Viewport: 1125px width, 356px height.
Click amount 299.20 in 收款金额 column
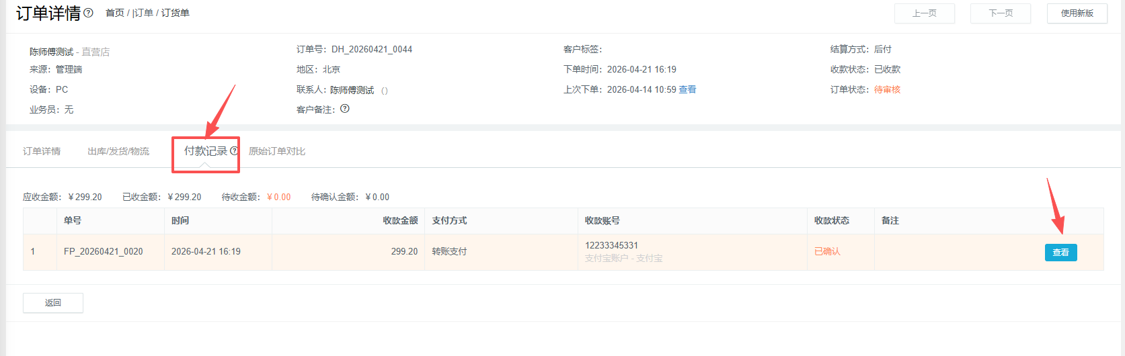coord(404,251)
